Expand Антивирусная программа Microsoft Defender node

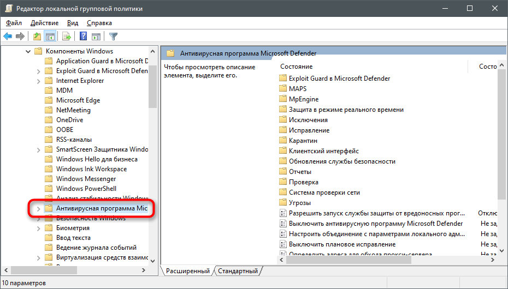tap(38, 208)
